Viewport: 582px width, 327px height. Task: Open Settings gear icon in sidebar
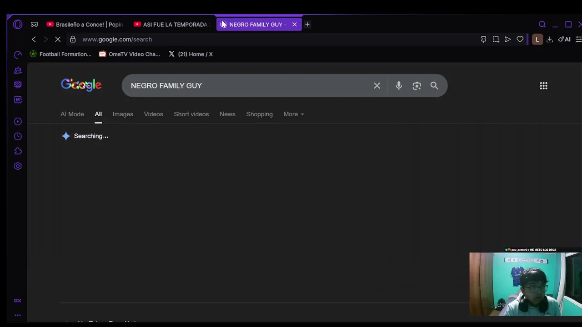click(x=18, y=166)
